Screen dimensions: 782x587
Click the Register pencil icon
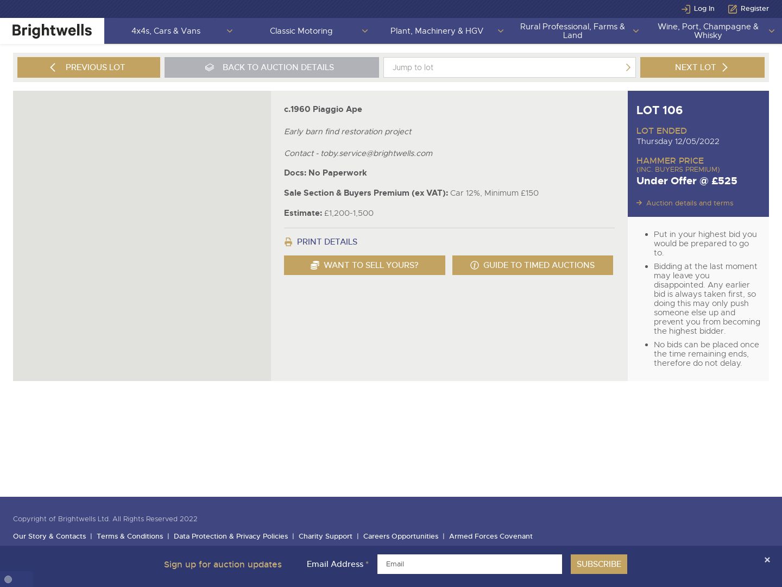733,9
